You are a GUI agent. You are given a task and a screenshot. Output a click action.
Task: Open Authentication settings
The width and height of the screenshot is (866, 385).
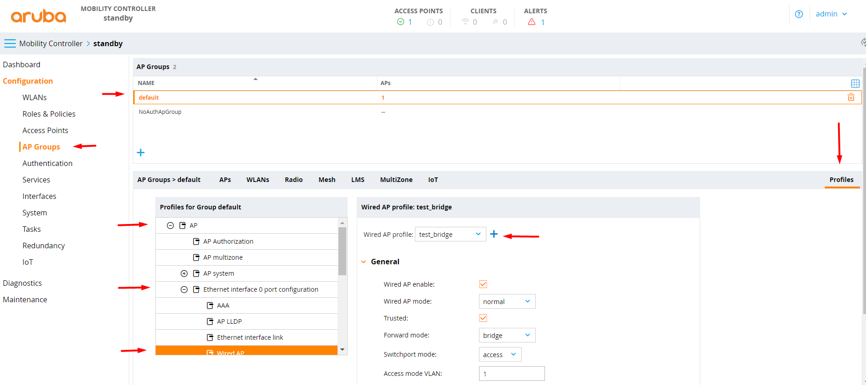click(47, 163)
